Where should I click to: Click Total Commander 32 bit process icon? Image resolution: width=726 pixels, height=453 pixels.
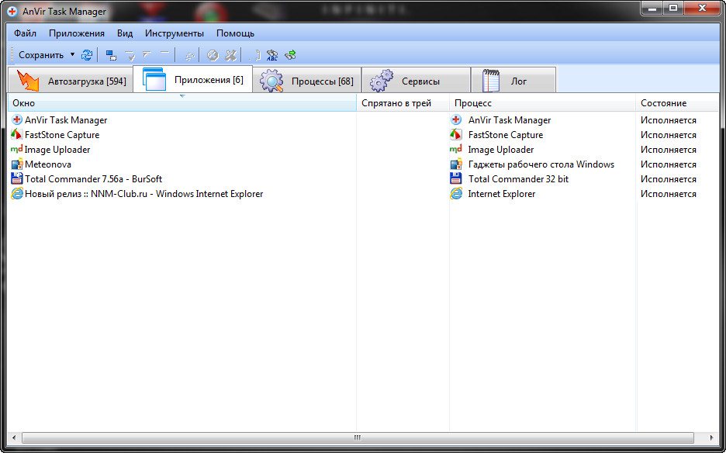point(456,178)
